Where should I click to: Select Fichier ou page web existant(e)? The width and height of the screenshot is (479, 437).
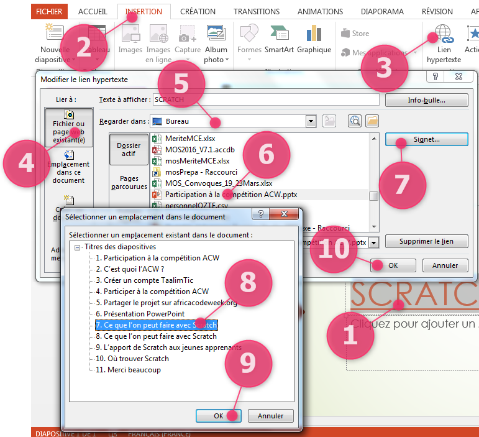(x=69, y=127)
